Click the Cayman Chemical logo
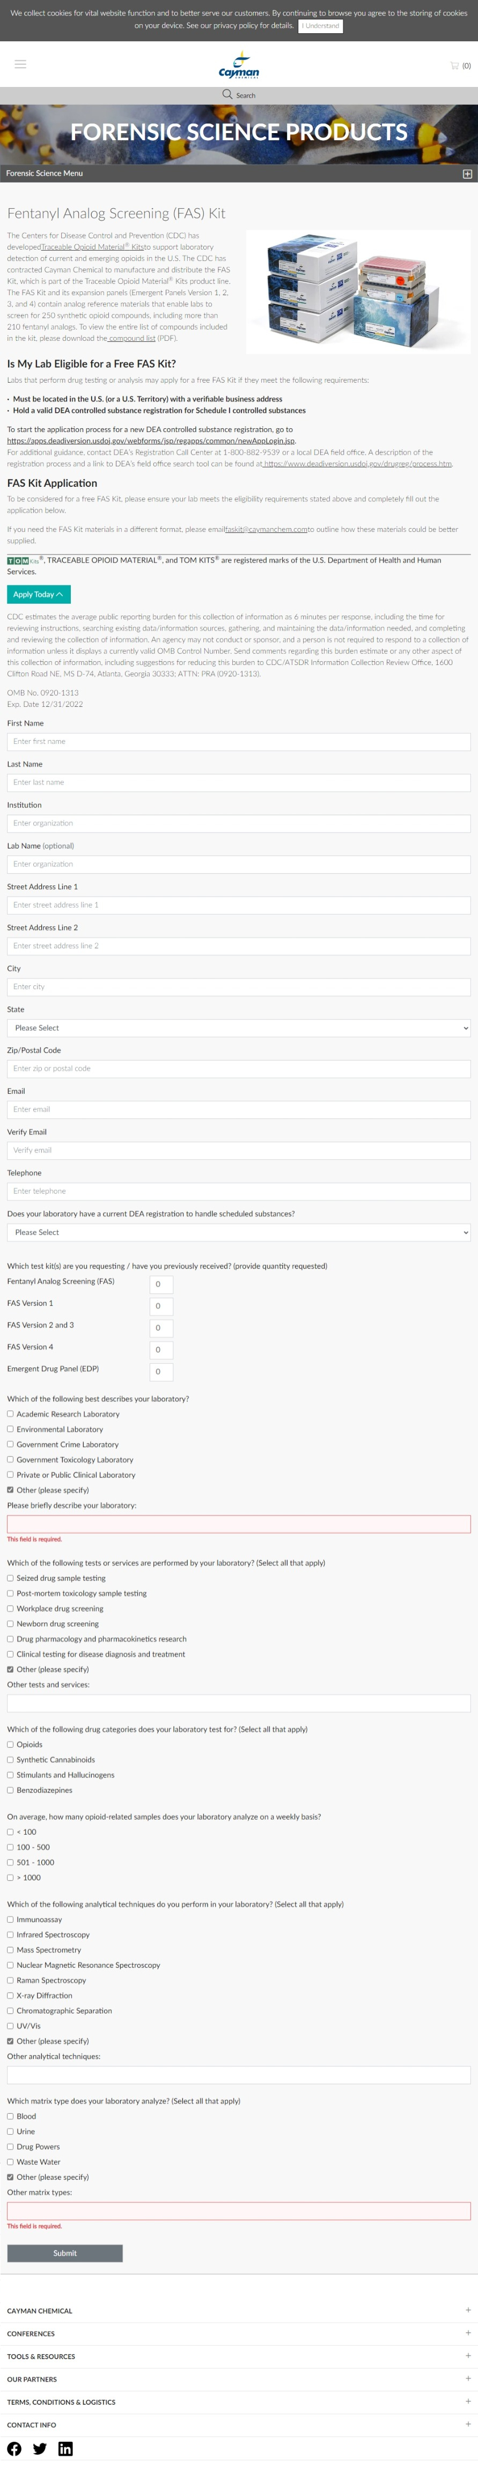 239,65
